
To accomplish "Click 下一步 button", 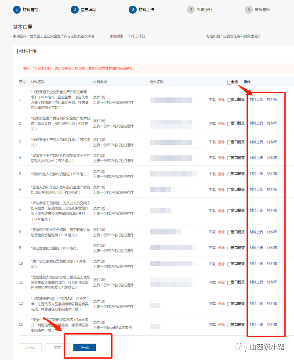I will 84,347.
